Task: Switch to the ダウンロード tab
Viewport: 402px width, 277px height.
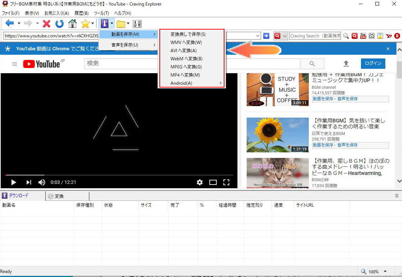Action: pos(23,196)
